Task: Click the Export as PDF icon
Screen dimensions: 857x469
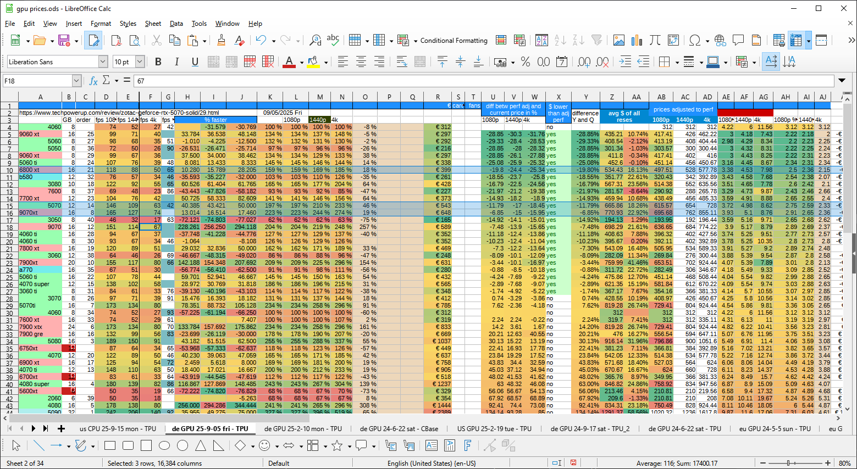Action: tap(116, 40)
